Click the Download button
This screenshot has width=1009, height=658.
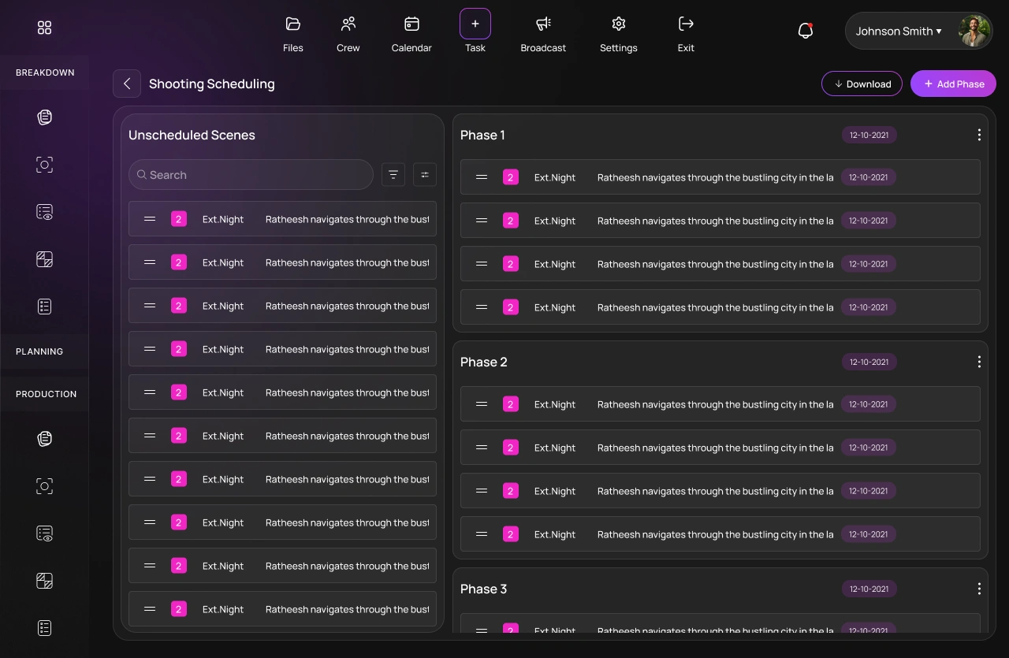point(862,84)
